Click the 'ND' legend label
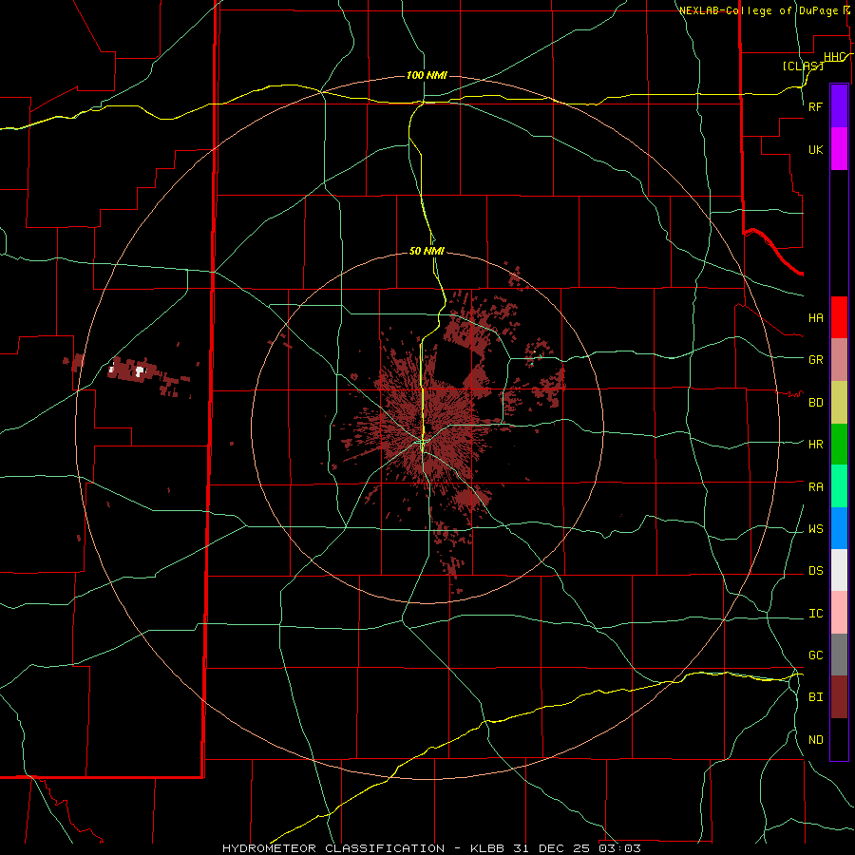This screenshot has height=855, width=855. (x=815, y=739)
